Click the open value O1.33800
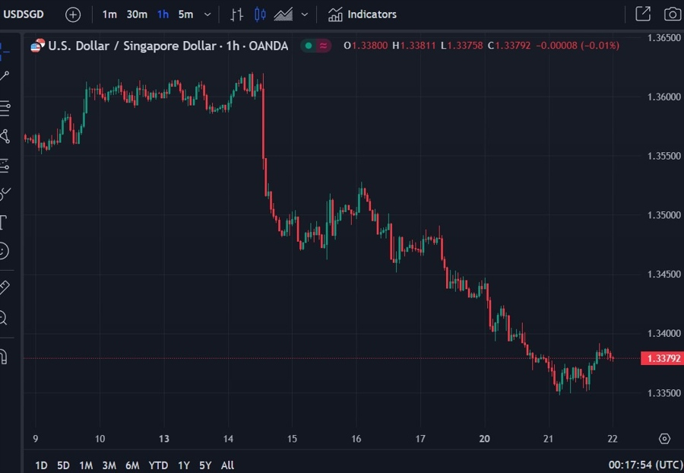Image resolution: width=684 pixels, height=473 pixels. pyautogui.click(x=366, y=46)
